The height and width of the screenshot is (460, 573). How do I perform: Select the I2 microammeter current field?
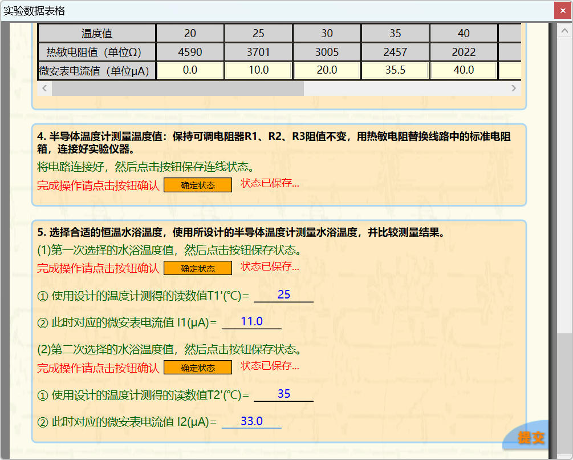coord(251,422)
